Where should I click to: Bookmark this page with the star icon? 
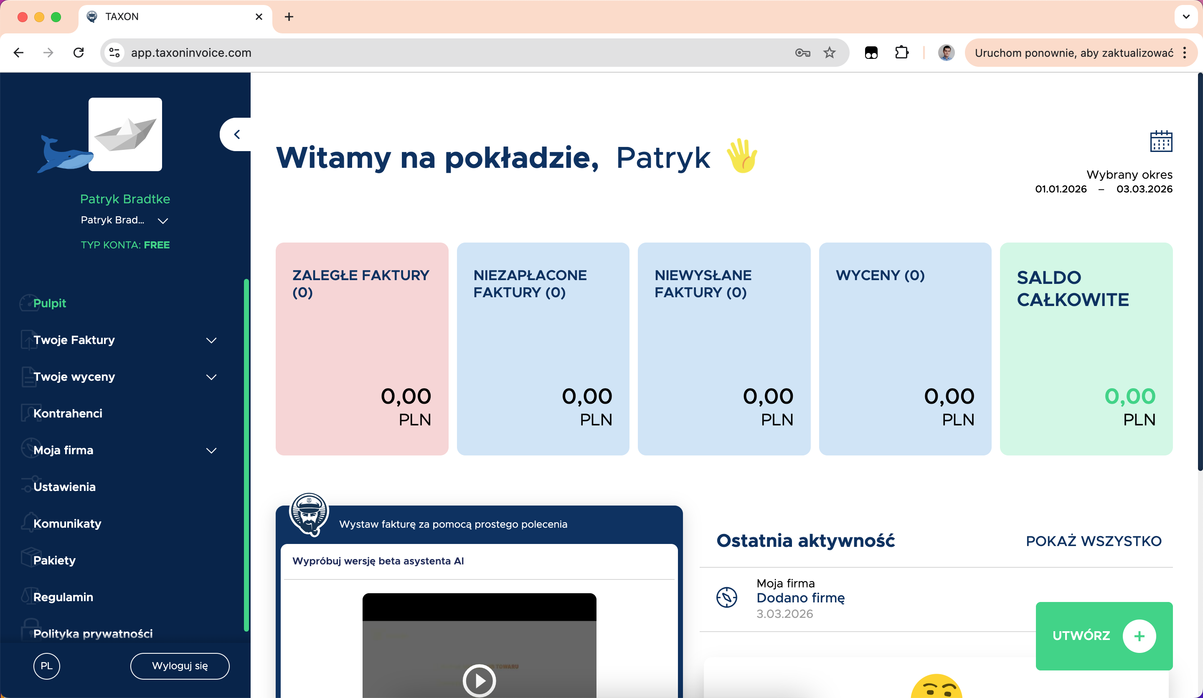click(x=830, y=53)
